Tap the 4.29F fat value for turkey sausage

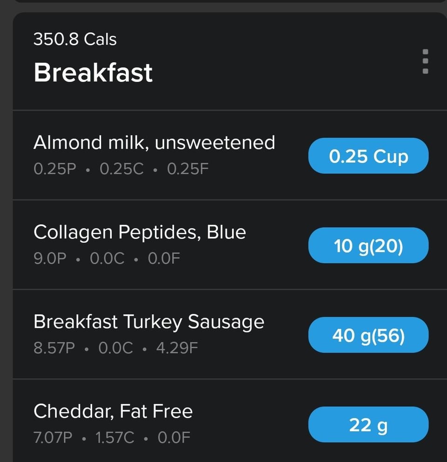pyautogui.click(x=177, y=348)
